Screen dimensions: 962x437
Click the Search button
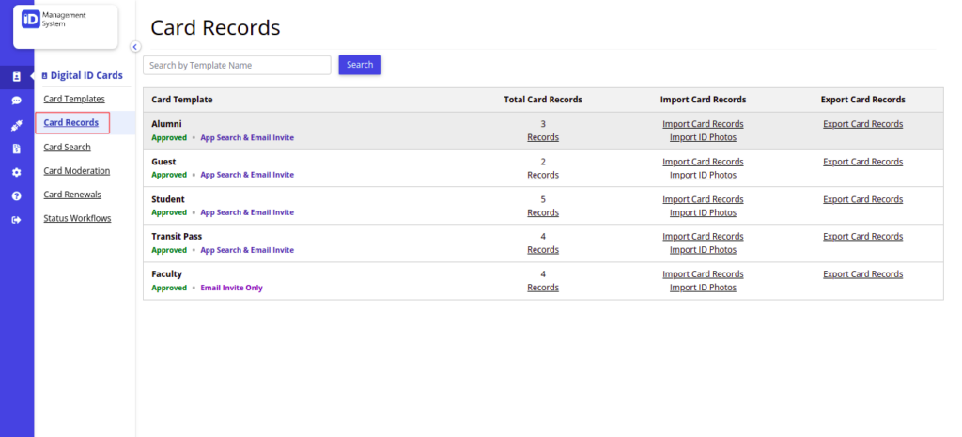coord(360,65)
